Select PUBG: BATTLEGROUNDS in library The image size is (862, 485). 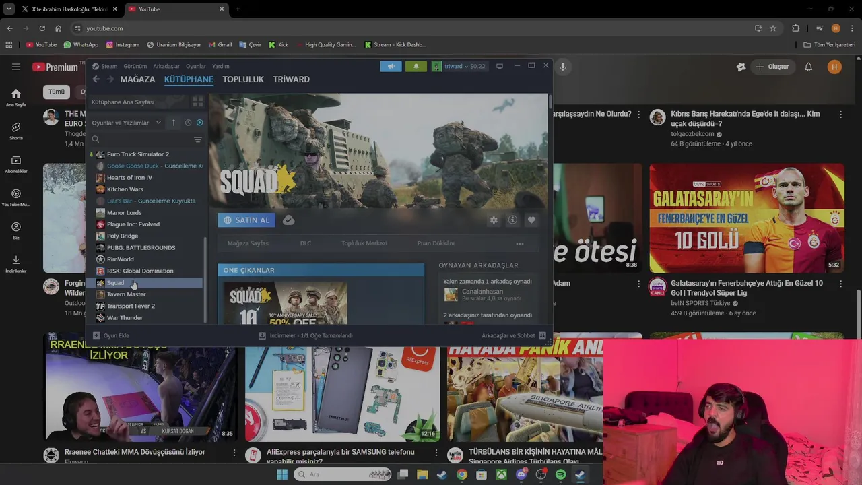145,248
